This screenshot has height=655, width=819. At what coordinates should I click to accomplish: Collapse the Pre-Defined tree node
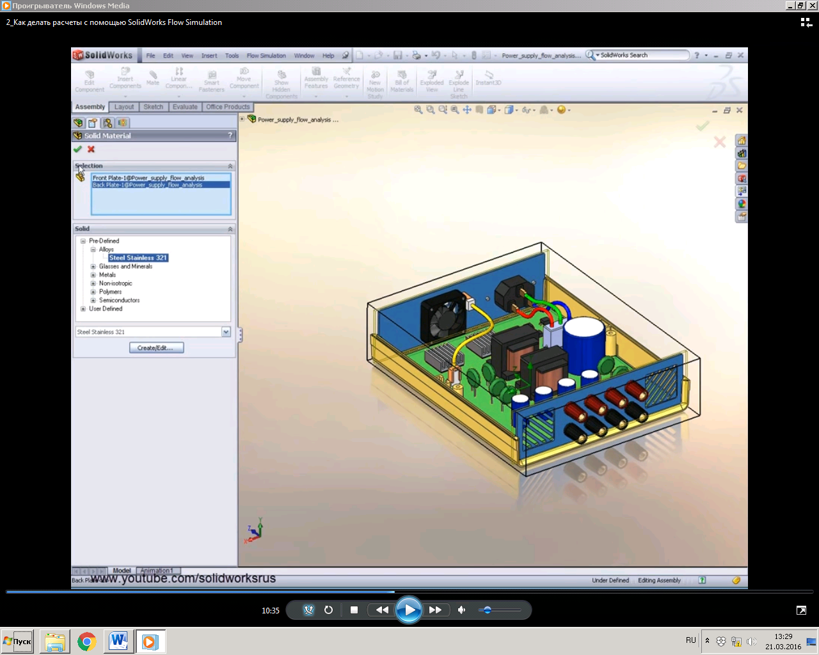click(x=83, y=241)
